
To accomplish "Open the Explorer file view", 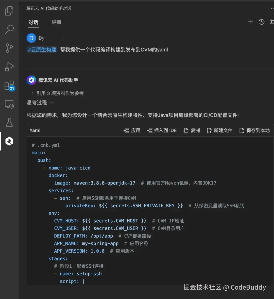I will tap(9, 11).
